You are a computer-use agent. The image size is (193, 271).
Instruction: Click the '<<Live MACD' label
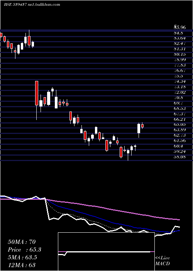[163, 261]
